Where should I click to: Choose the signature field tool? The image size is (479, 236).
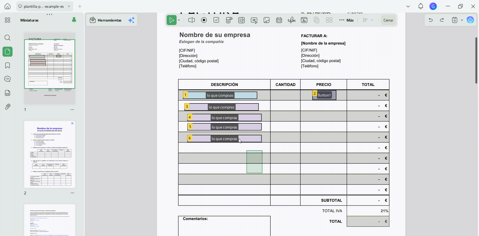pyautogui.click(x=292, y=20)
